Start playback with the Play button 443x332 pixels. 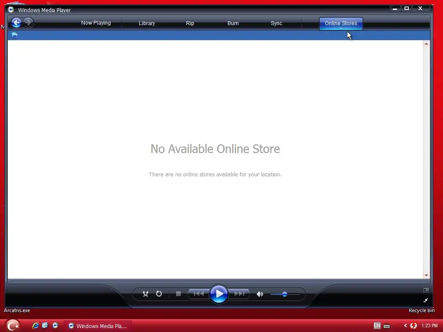[x=219, y=294]
